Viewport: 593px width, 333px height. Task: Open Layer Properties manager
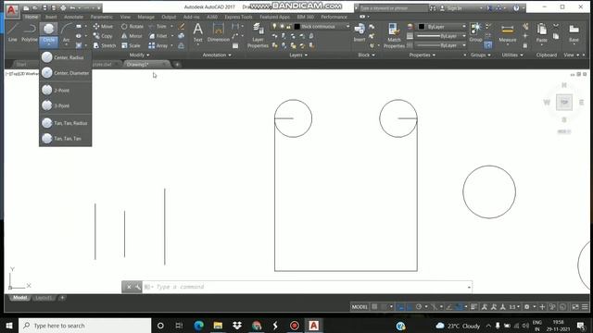(258, 35)
